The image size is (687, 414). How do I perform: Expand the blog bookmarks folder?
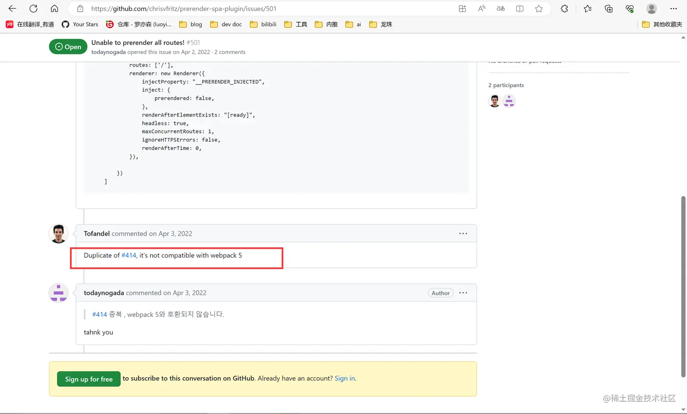click(191, 25)
